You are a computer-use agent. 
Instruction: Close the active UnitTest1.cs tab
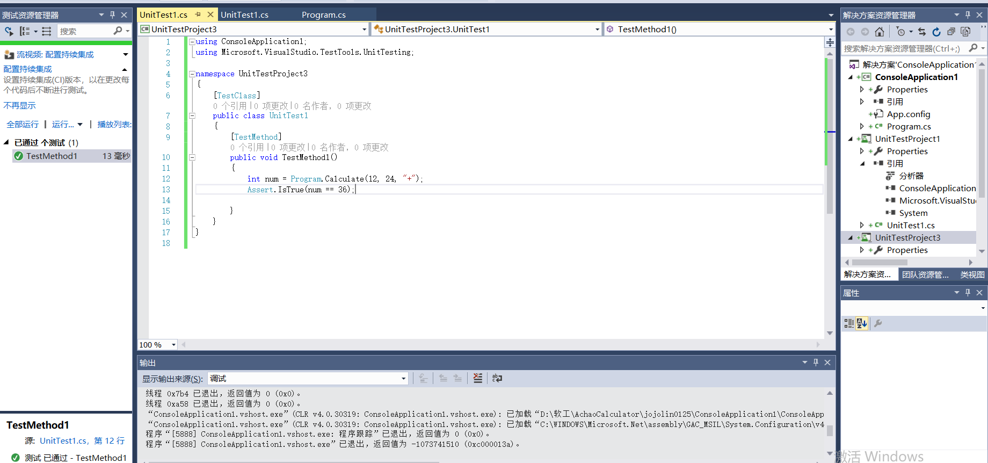tap(210, 15)
